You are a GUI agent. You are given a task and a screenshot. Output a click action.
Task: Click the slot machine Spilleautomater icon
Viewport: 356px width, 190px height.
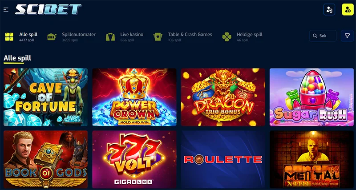[52, 37]
